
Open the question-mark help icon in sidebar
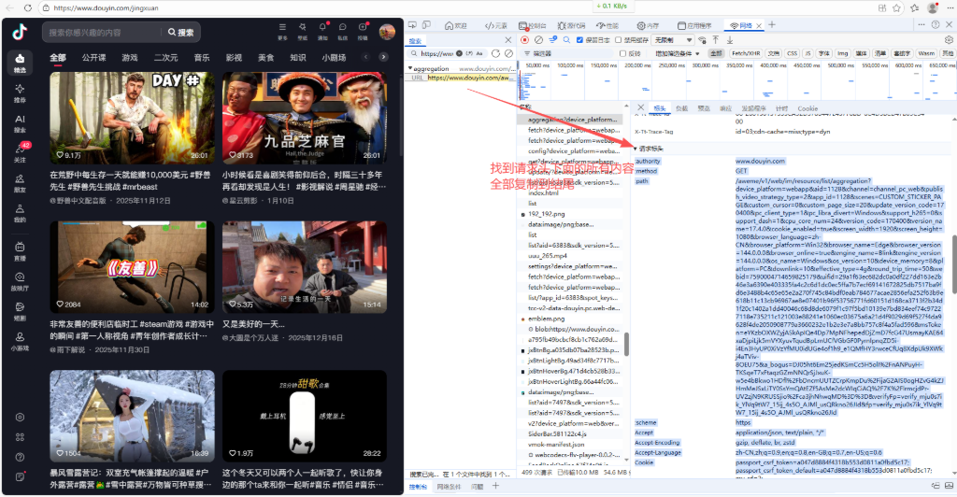(20, 457)
